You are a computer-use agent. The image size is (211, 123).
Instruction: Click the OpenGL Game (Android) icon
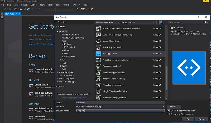click(98, 79)
